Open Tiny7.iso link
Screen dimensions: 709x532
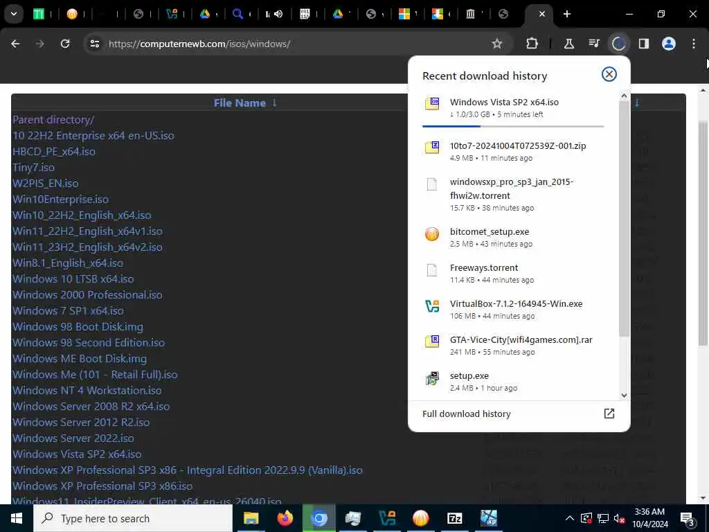[x=33, y=168]
